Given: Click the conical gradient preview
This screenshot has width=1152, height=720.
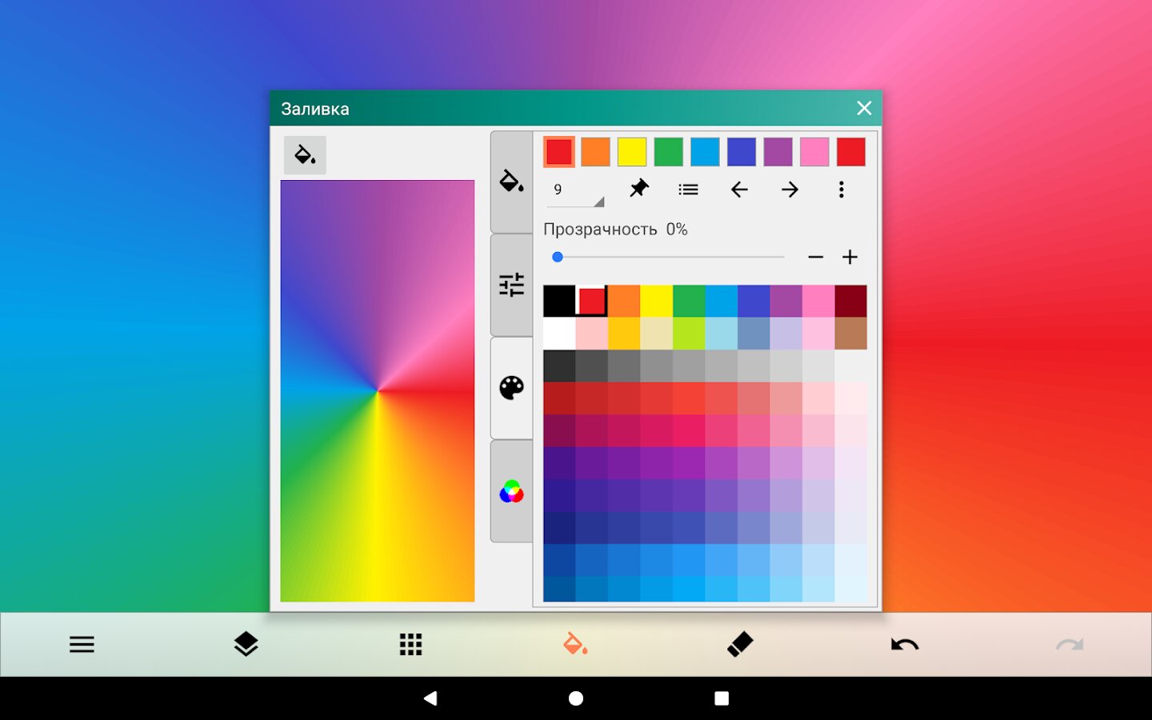Looking at the screenshot, I should pos(378,391).
